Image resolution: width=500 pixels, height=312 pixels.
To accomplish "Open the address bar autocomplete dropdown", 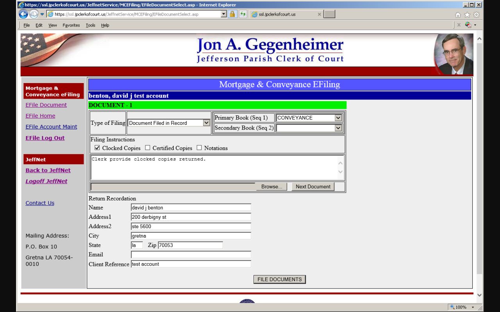I will (x=224, y=14).
